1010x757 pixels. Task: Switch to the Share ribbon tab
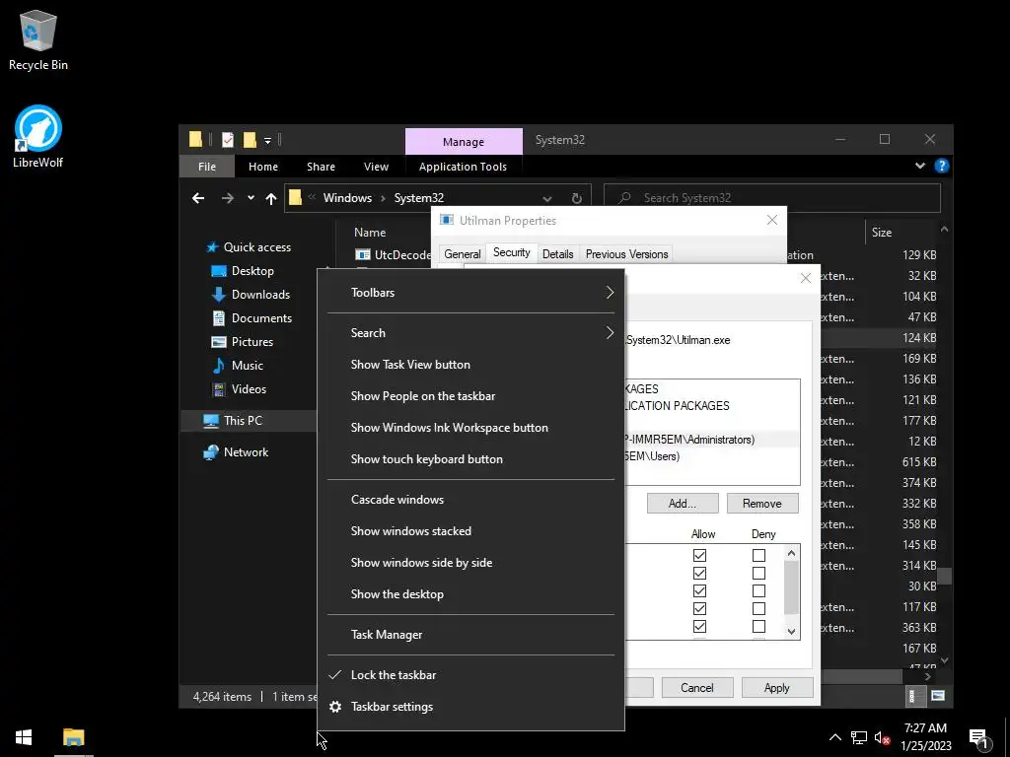321,166
